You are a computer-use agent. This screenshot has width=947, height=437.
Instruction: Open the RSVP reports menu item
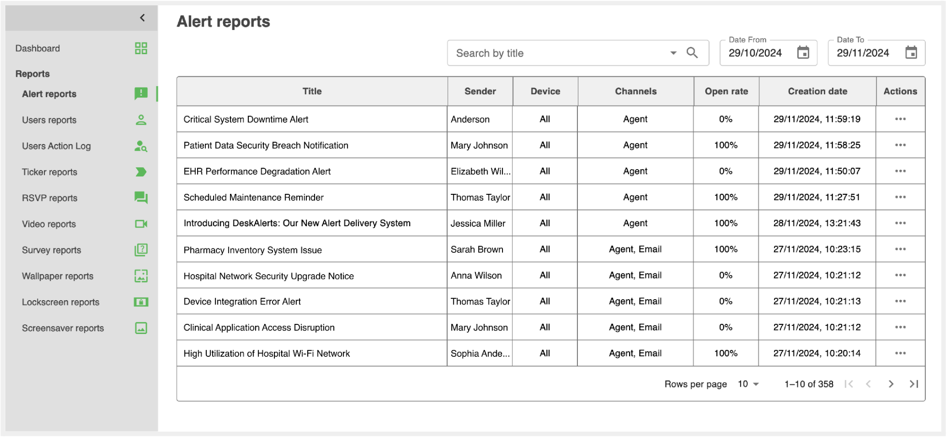coord(50,198)
